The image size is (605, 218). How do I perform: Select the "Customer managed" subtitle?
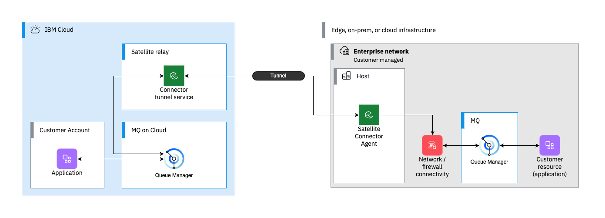point(378,60)
